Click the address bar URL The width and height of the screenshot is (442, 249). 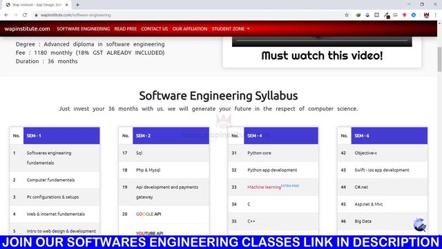(x=75, y=15)
